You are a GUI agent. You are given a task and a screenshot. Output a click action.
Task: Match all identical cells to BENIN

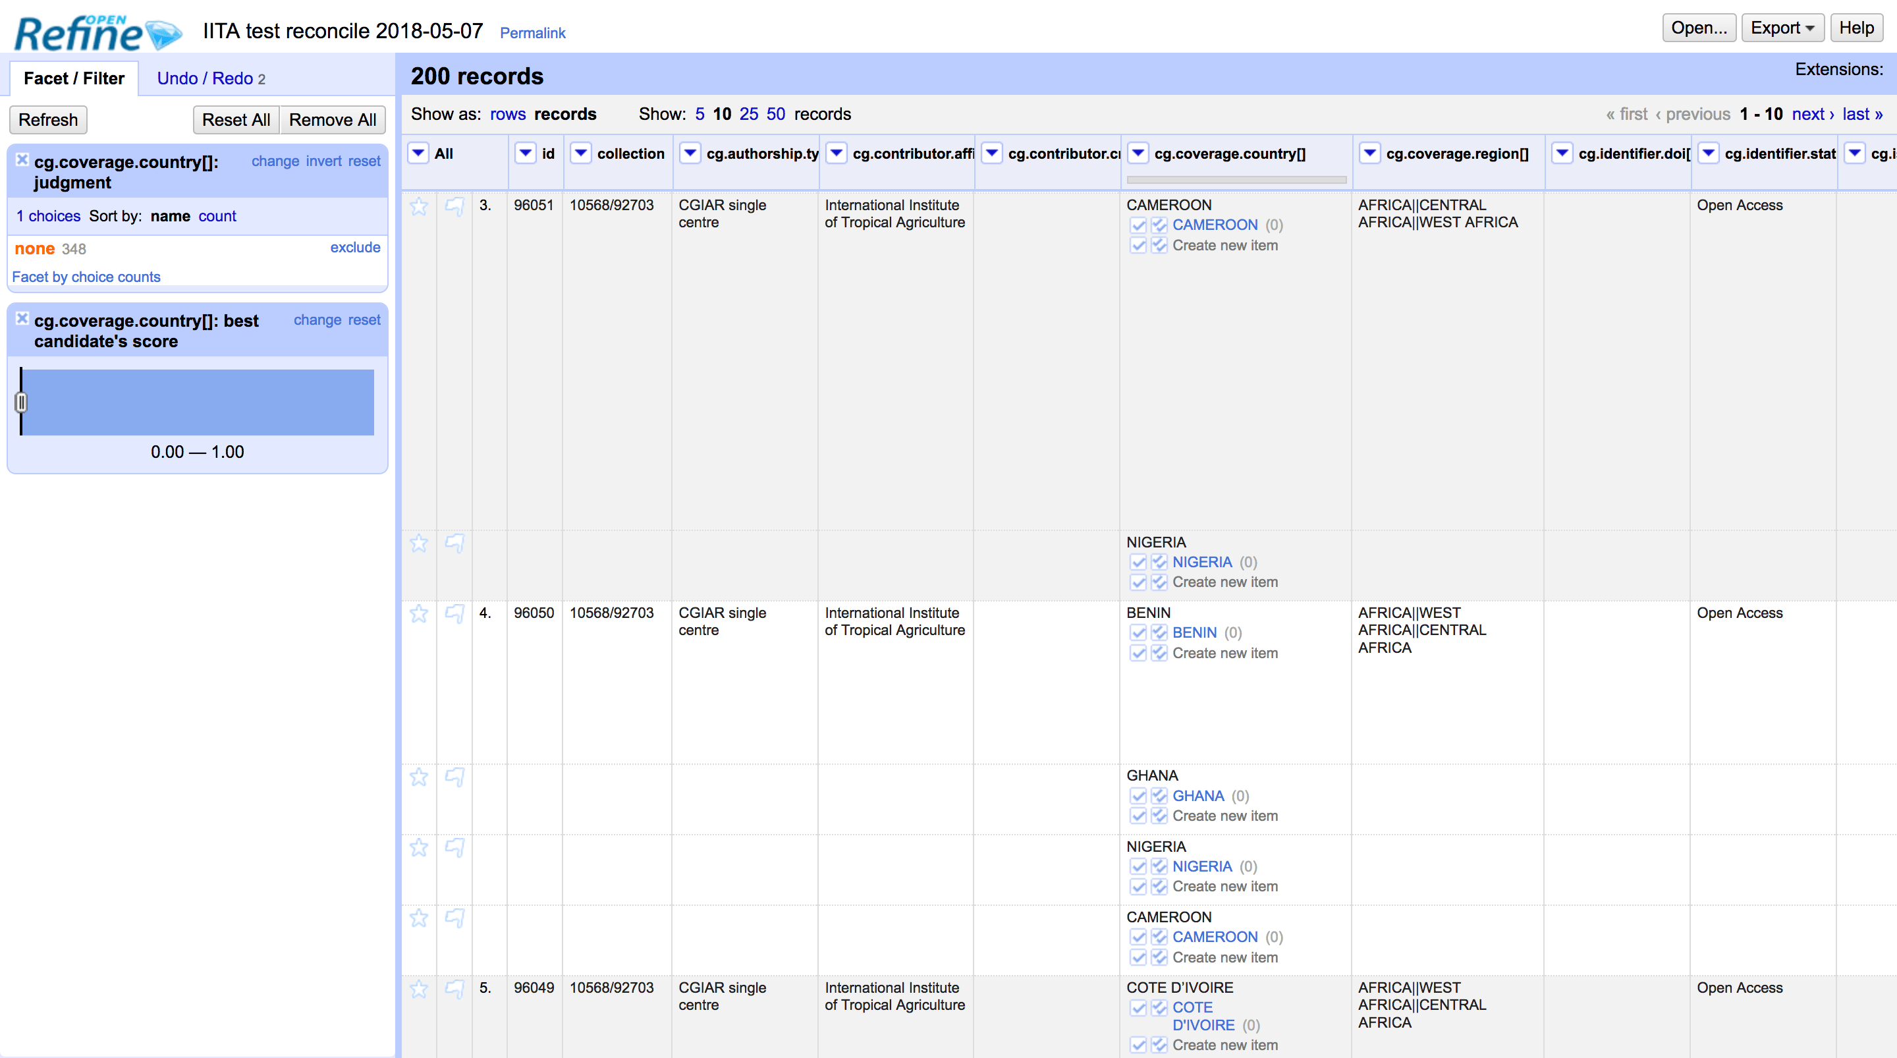click(x=1159, y=633)
